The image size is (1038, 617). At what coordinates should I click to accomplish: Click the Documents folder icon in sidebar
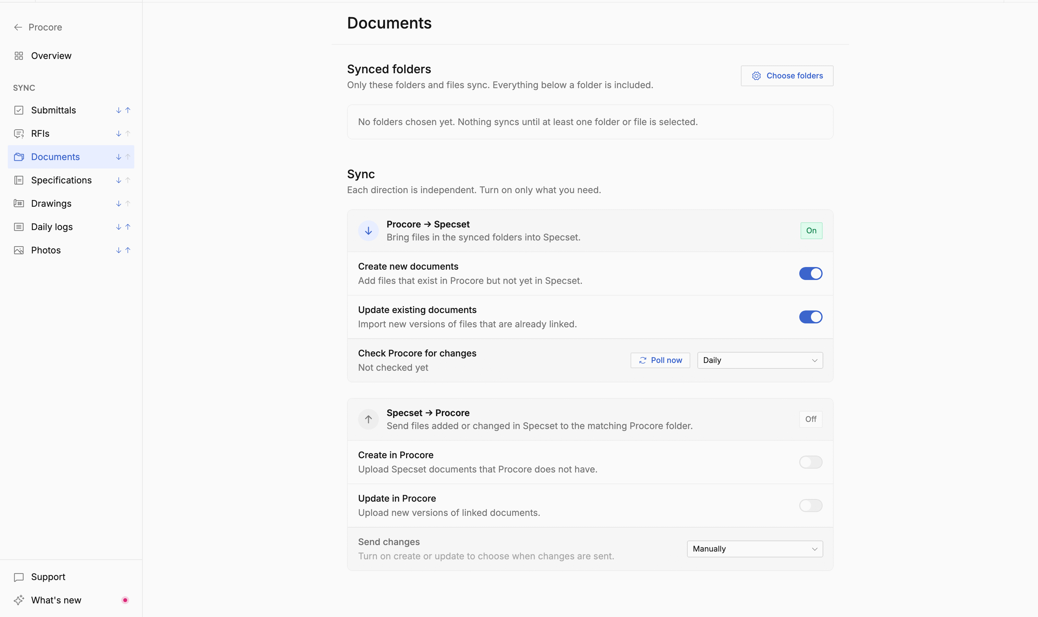click(19, 157)
